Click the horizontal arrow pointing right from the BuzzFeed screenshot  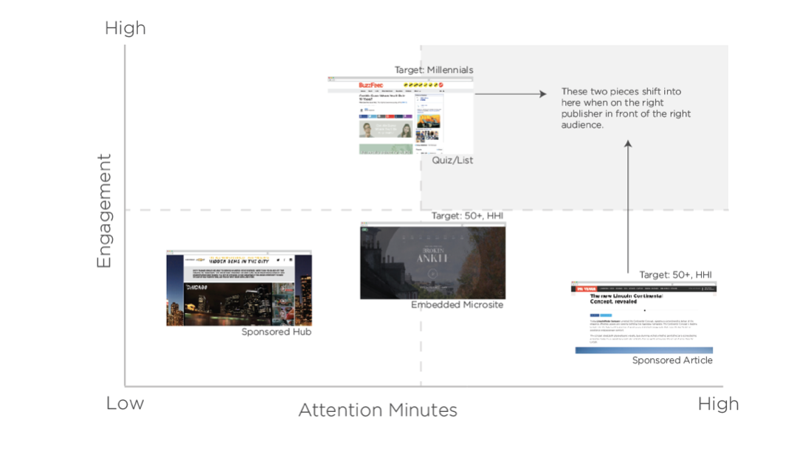[x=510, y=94]
